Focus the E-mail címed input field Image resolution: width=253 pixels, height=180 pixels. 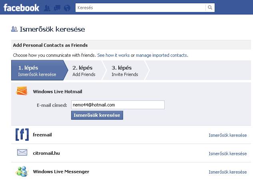coord(118,105)
